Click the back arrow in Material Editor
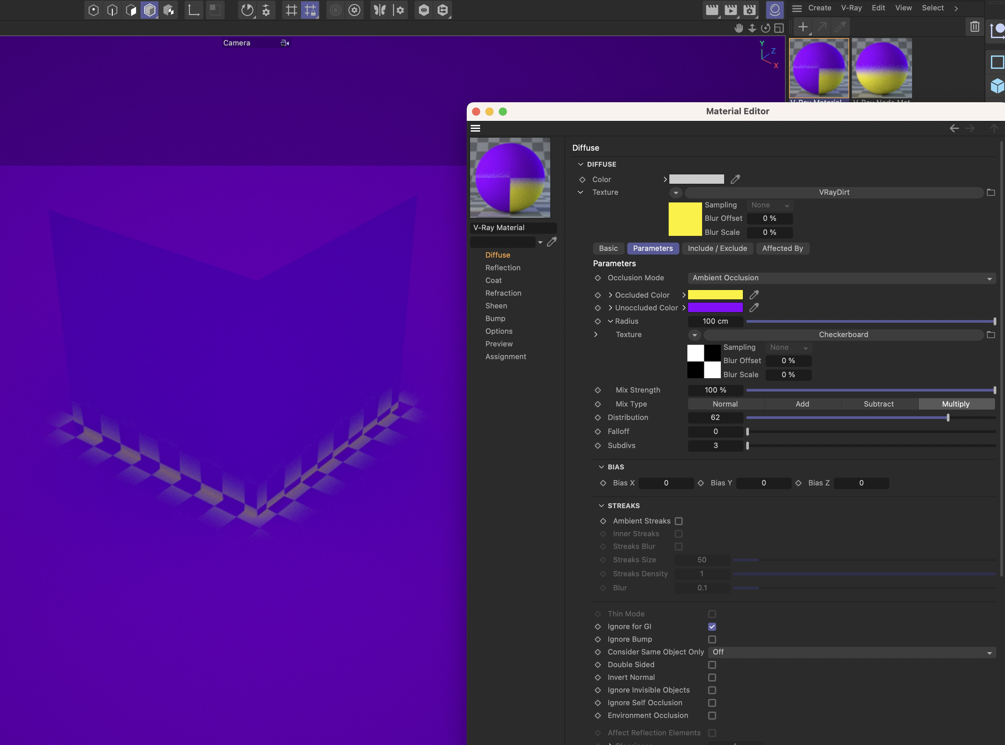Image resolution: width=1005 pixels, height=745 pixels. 954,129
